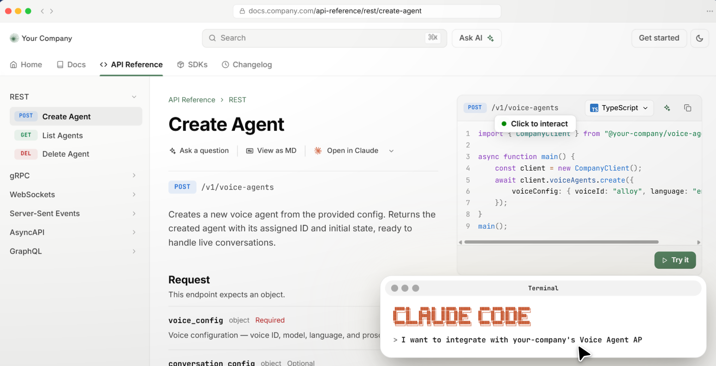Click the Create Agent page heading

pyautogui.click(x=227, y=124)
